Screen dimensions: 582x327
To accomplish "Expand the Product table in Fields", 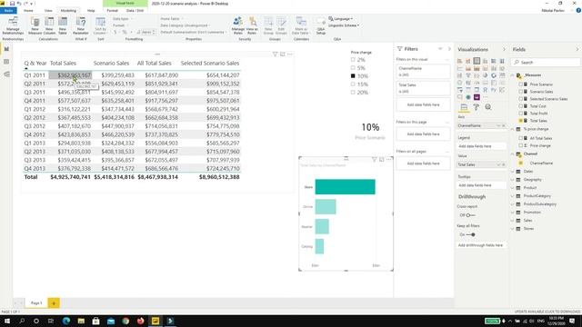I will tap(513, 188).
